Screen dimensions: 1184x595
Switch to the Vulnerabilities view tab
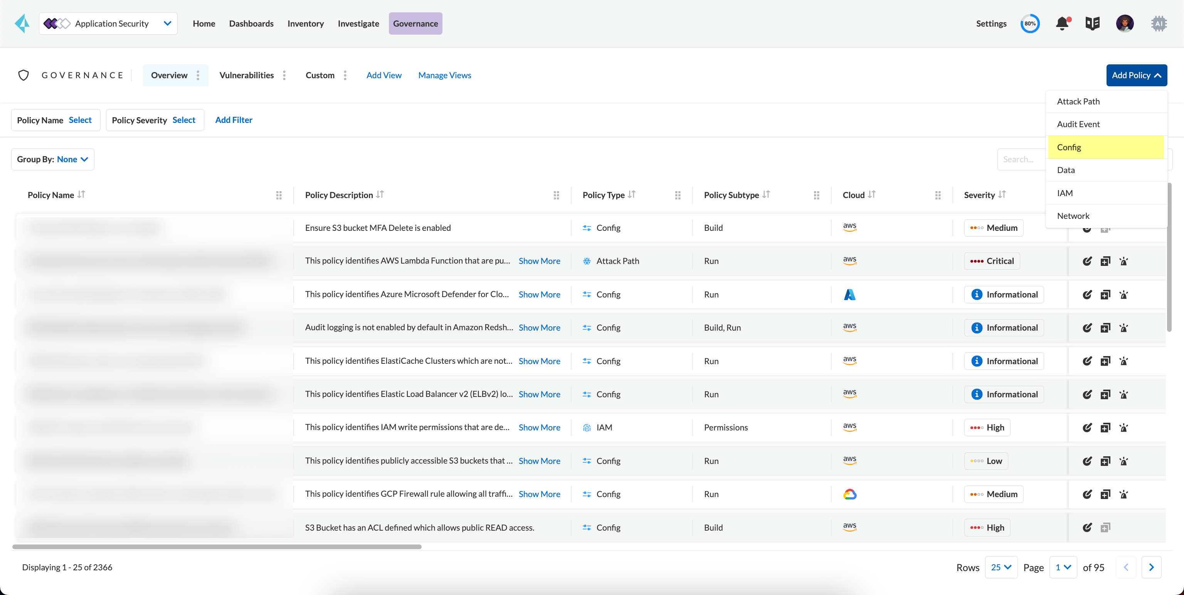(x=246, y=76)
